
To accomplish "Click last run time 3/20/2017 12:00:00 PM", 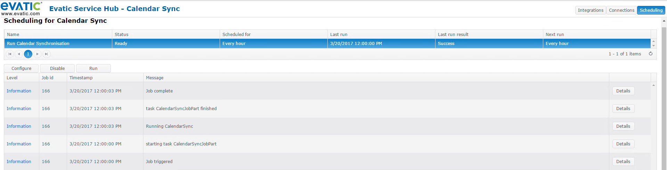I will pyautogui.click(x=356, y=44).
